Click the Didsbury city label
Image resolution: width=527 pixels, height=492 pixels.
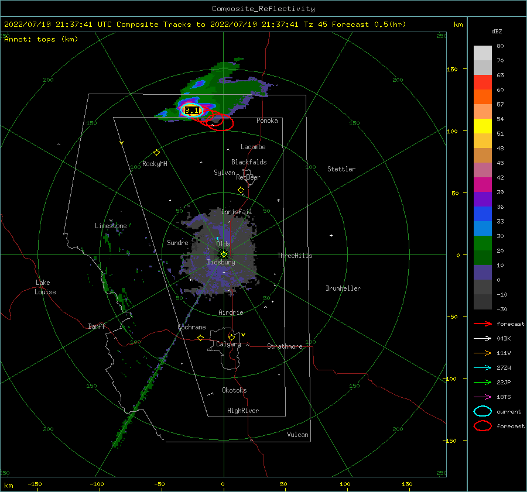click(x=221, y=262)
